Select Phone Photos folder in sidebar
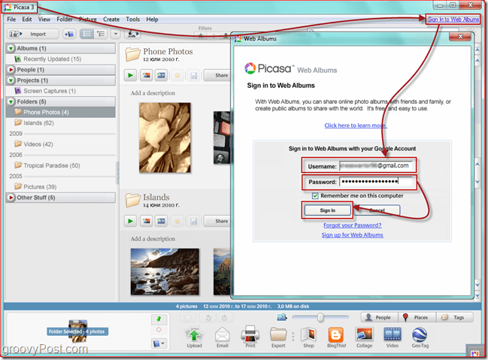This screenshot has width=488, height=360. [x=60, y=112]
